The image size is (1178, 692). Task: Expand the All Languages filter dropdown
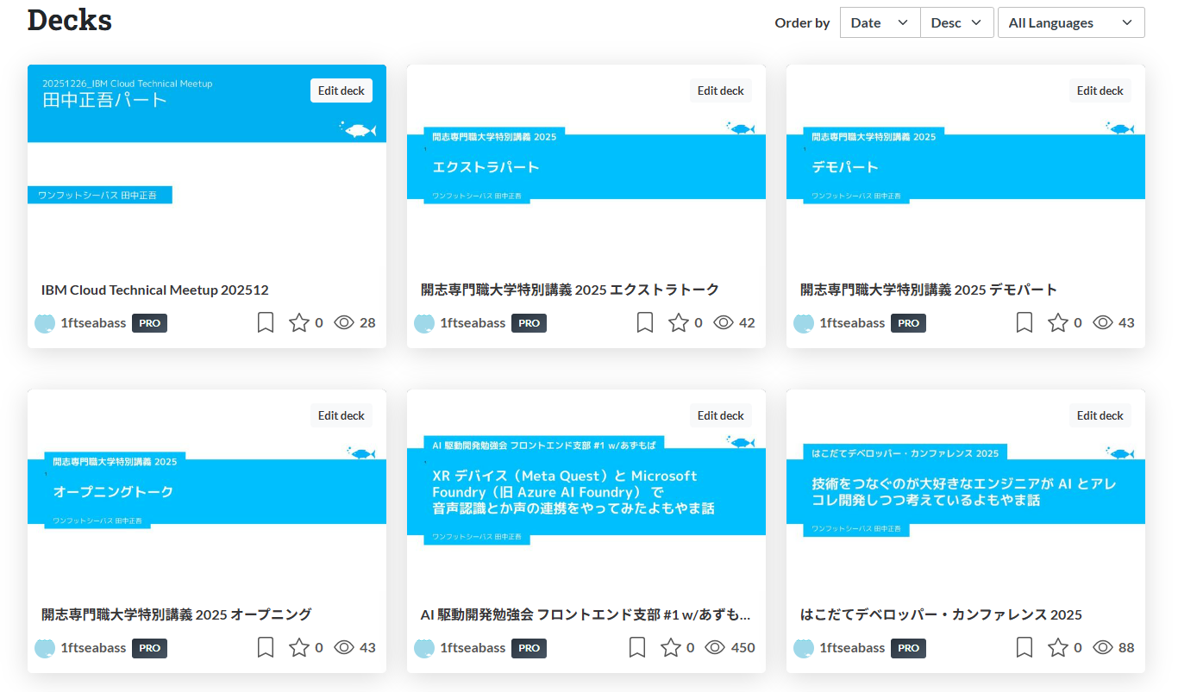1070,23
